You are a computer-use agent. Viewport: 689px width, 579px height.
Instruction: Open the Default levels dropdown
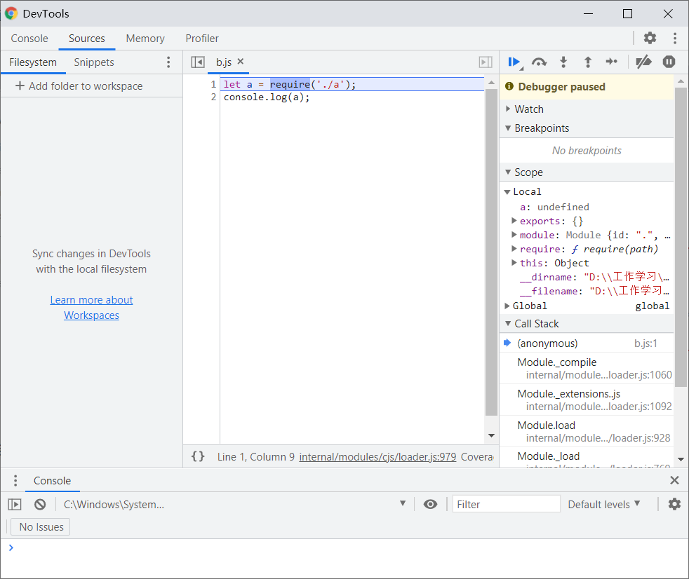point(603,504)
